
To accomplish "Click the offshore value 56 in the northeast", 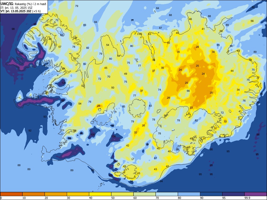I will [x=252, y=21].
